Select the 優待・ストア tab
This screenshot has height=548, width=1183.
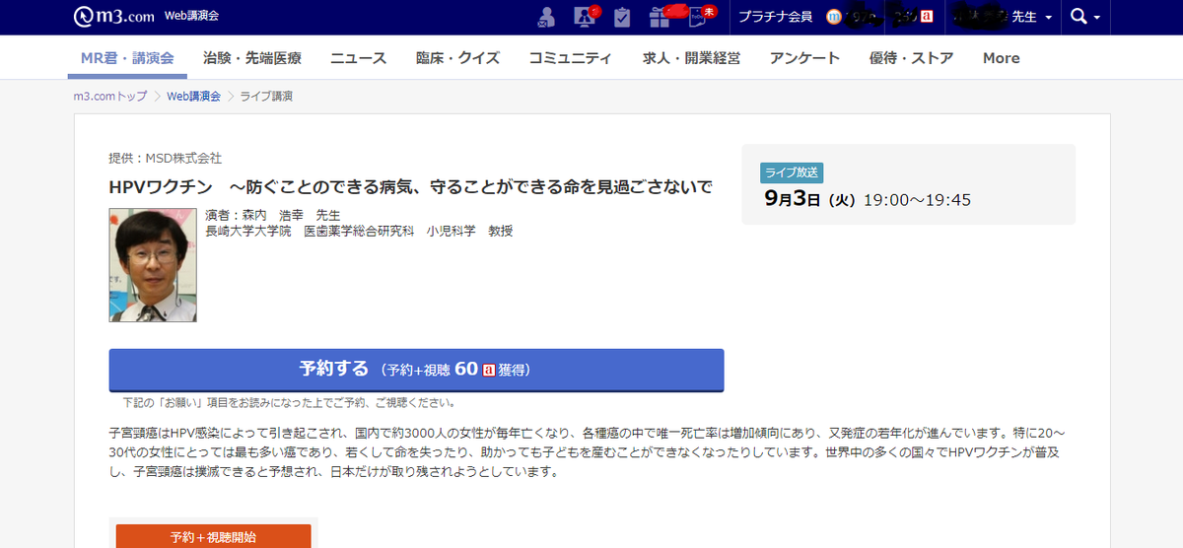tap(912, 58)
